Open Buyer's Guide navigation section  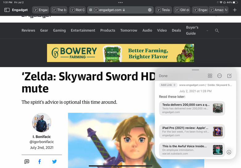(192, 30)
